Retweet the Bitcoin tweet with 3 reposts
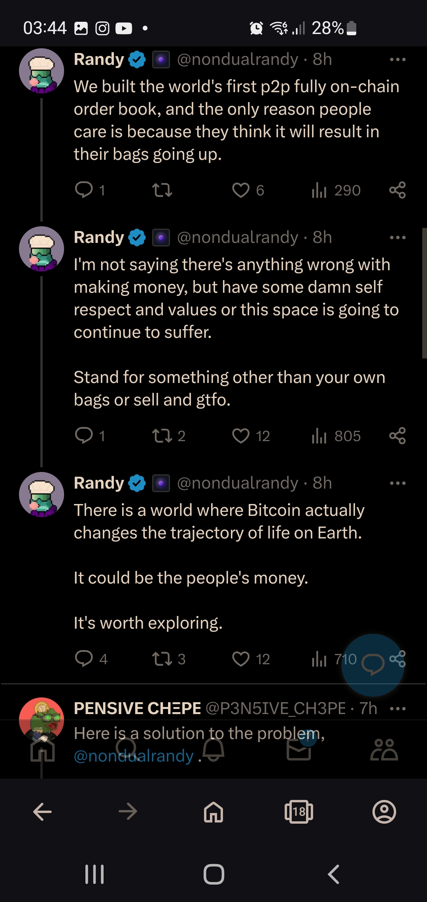This screenshot has height=902, width=427. pyautogui.click(x=162, y=659)
